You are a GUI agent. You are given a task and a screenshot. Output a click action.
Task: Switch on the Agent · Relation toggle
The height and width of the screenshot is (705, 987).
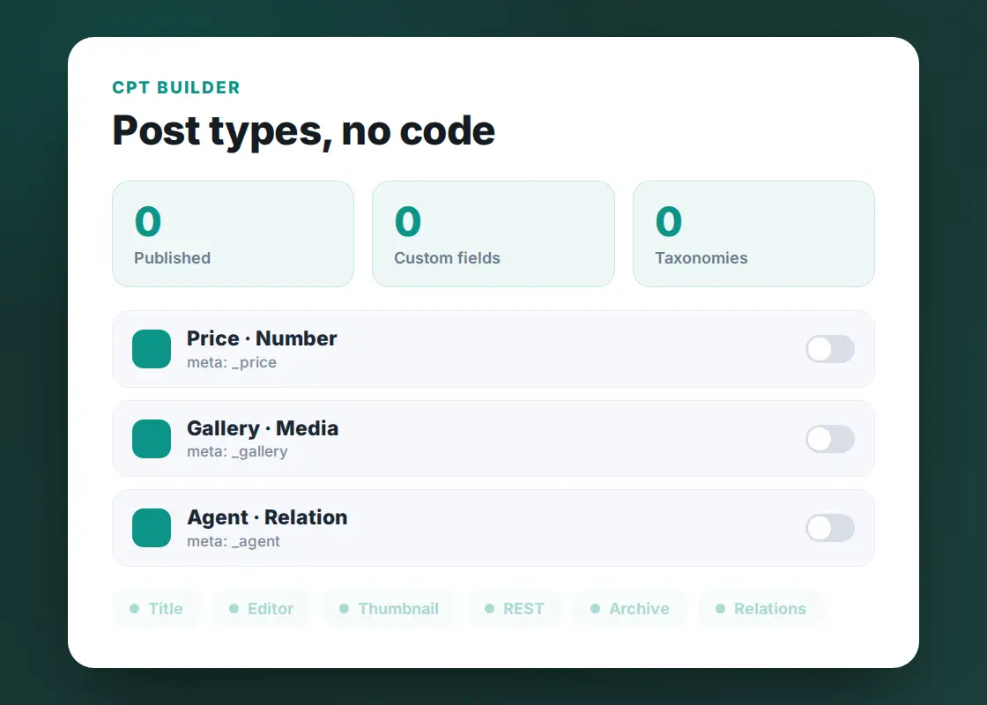pyautogui.click(x=830, y=528)
